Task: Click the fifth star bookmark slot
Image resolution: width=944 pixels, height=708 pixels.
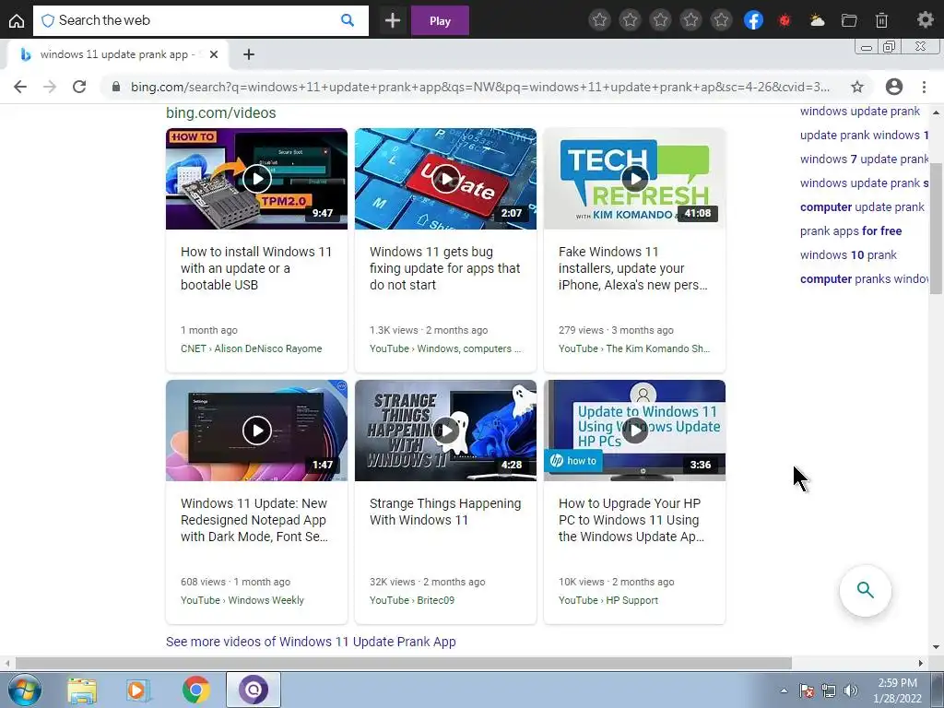Action: tap(721, 20)
